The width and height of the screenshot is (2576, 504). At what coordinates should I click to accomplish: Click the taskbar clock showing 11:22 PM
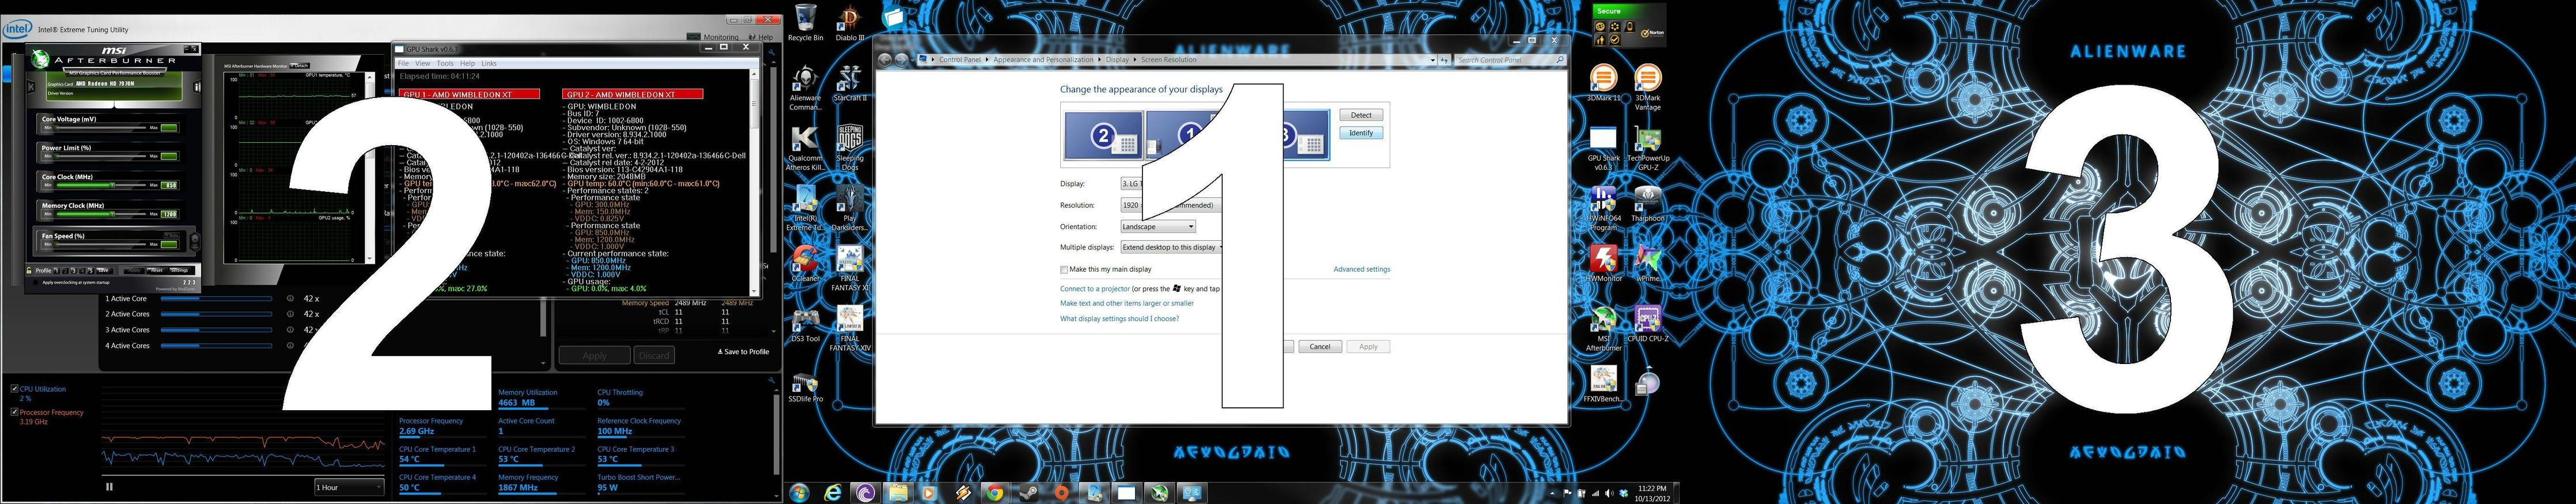click(x=1652, y=493)
